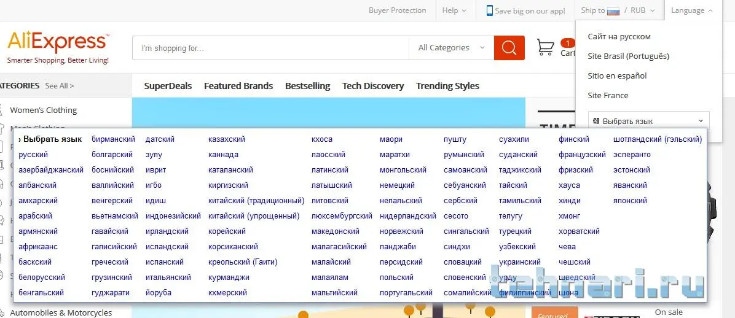This screenshot has height=318, width=735.
Task: Select эстонский language
Action: point(631,170)
